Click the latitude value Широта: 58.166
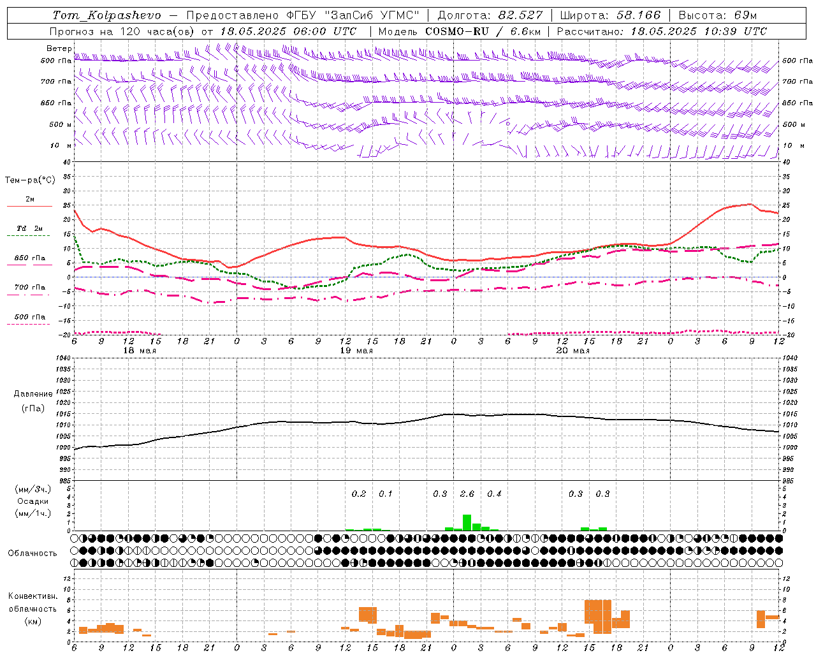This screenshot has height=653, width=816. pyautogui.click(x=611, y=15)
